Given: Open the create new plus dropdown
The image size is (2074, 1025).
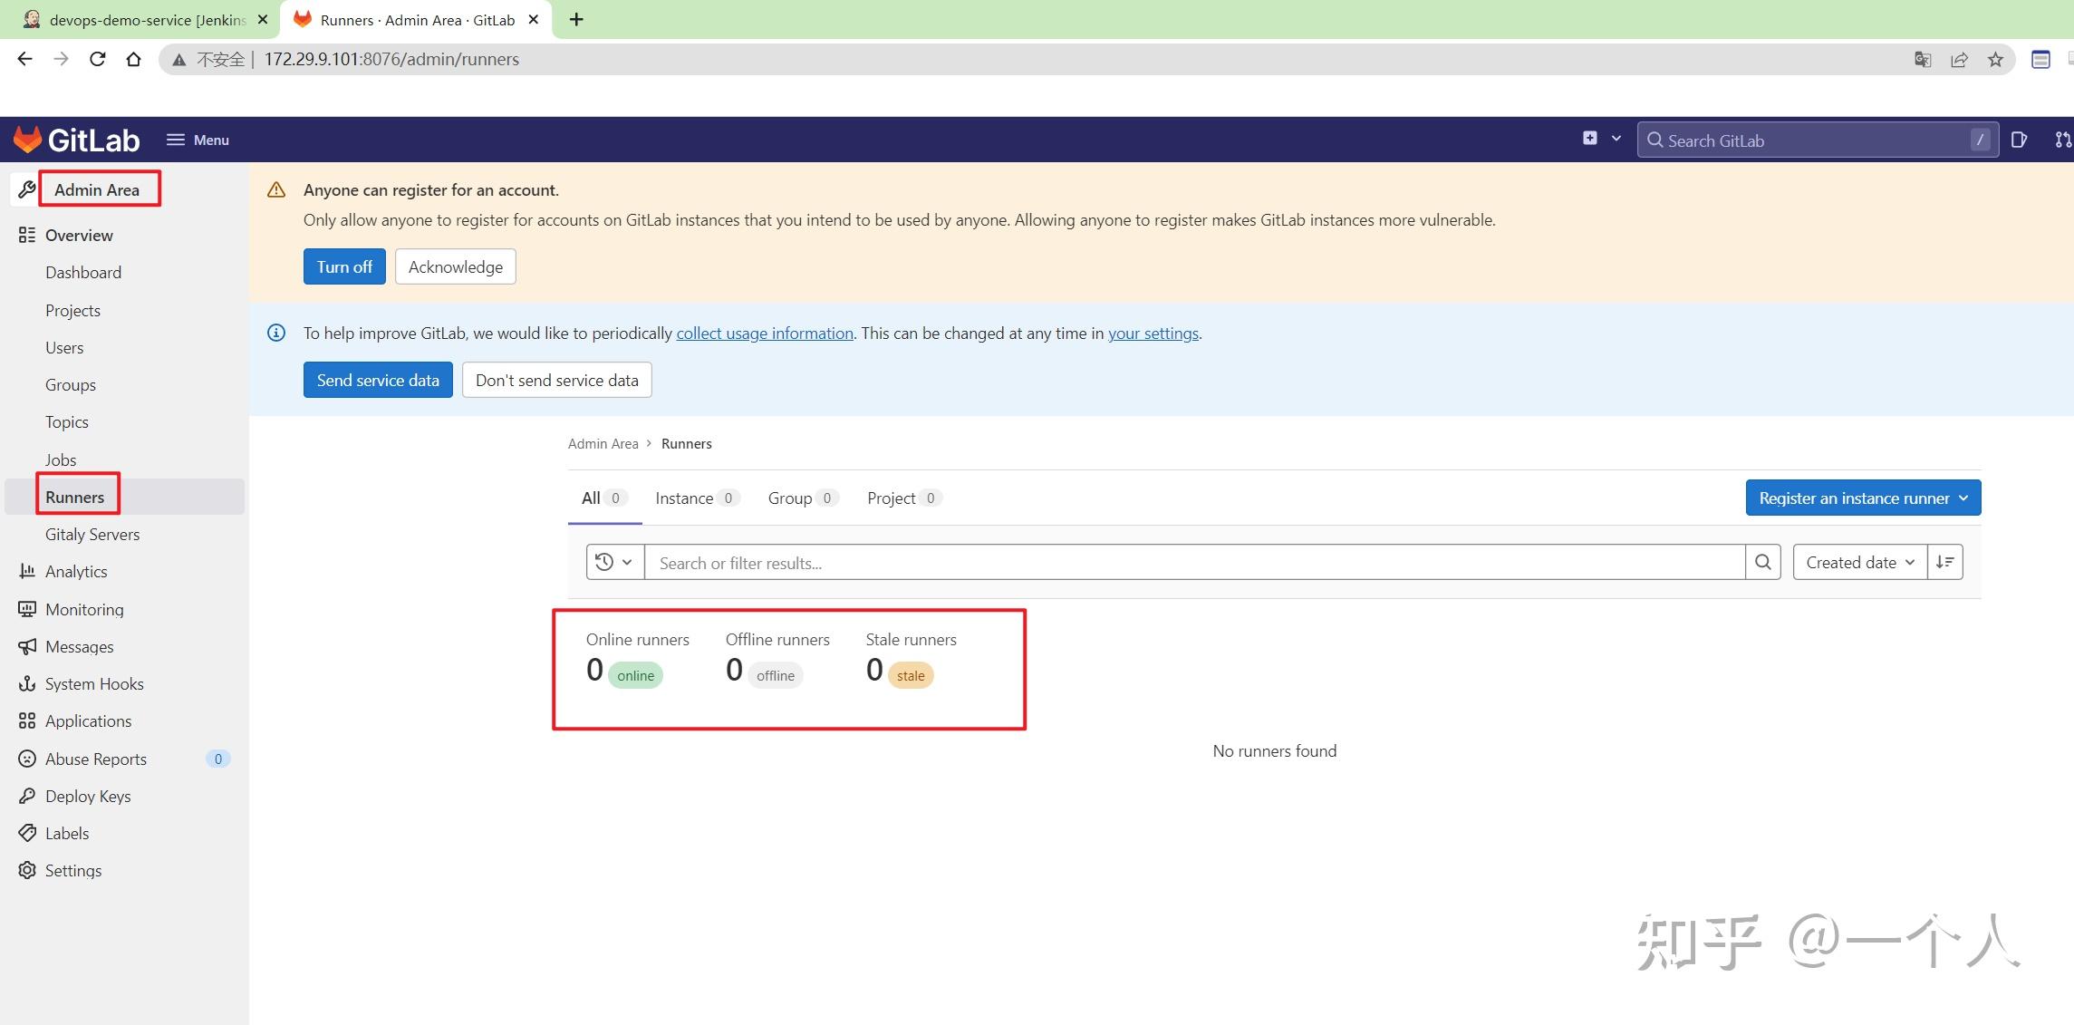Looking at the screenshot, I should (x=1600, y=139).
